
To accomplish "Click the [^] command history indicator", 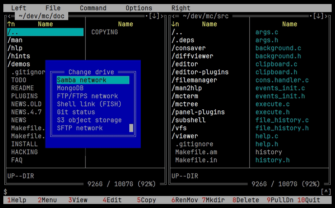I will (326, 192).
